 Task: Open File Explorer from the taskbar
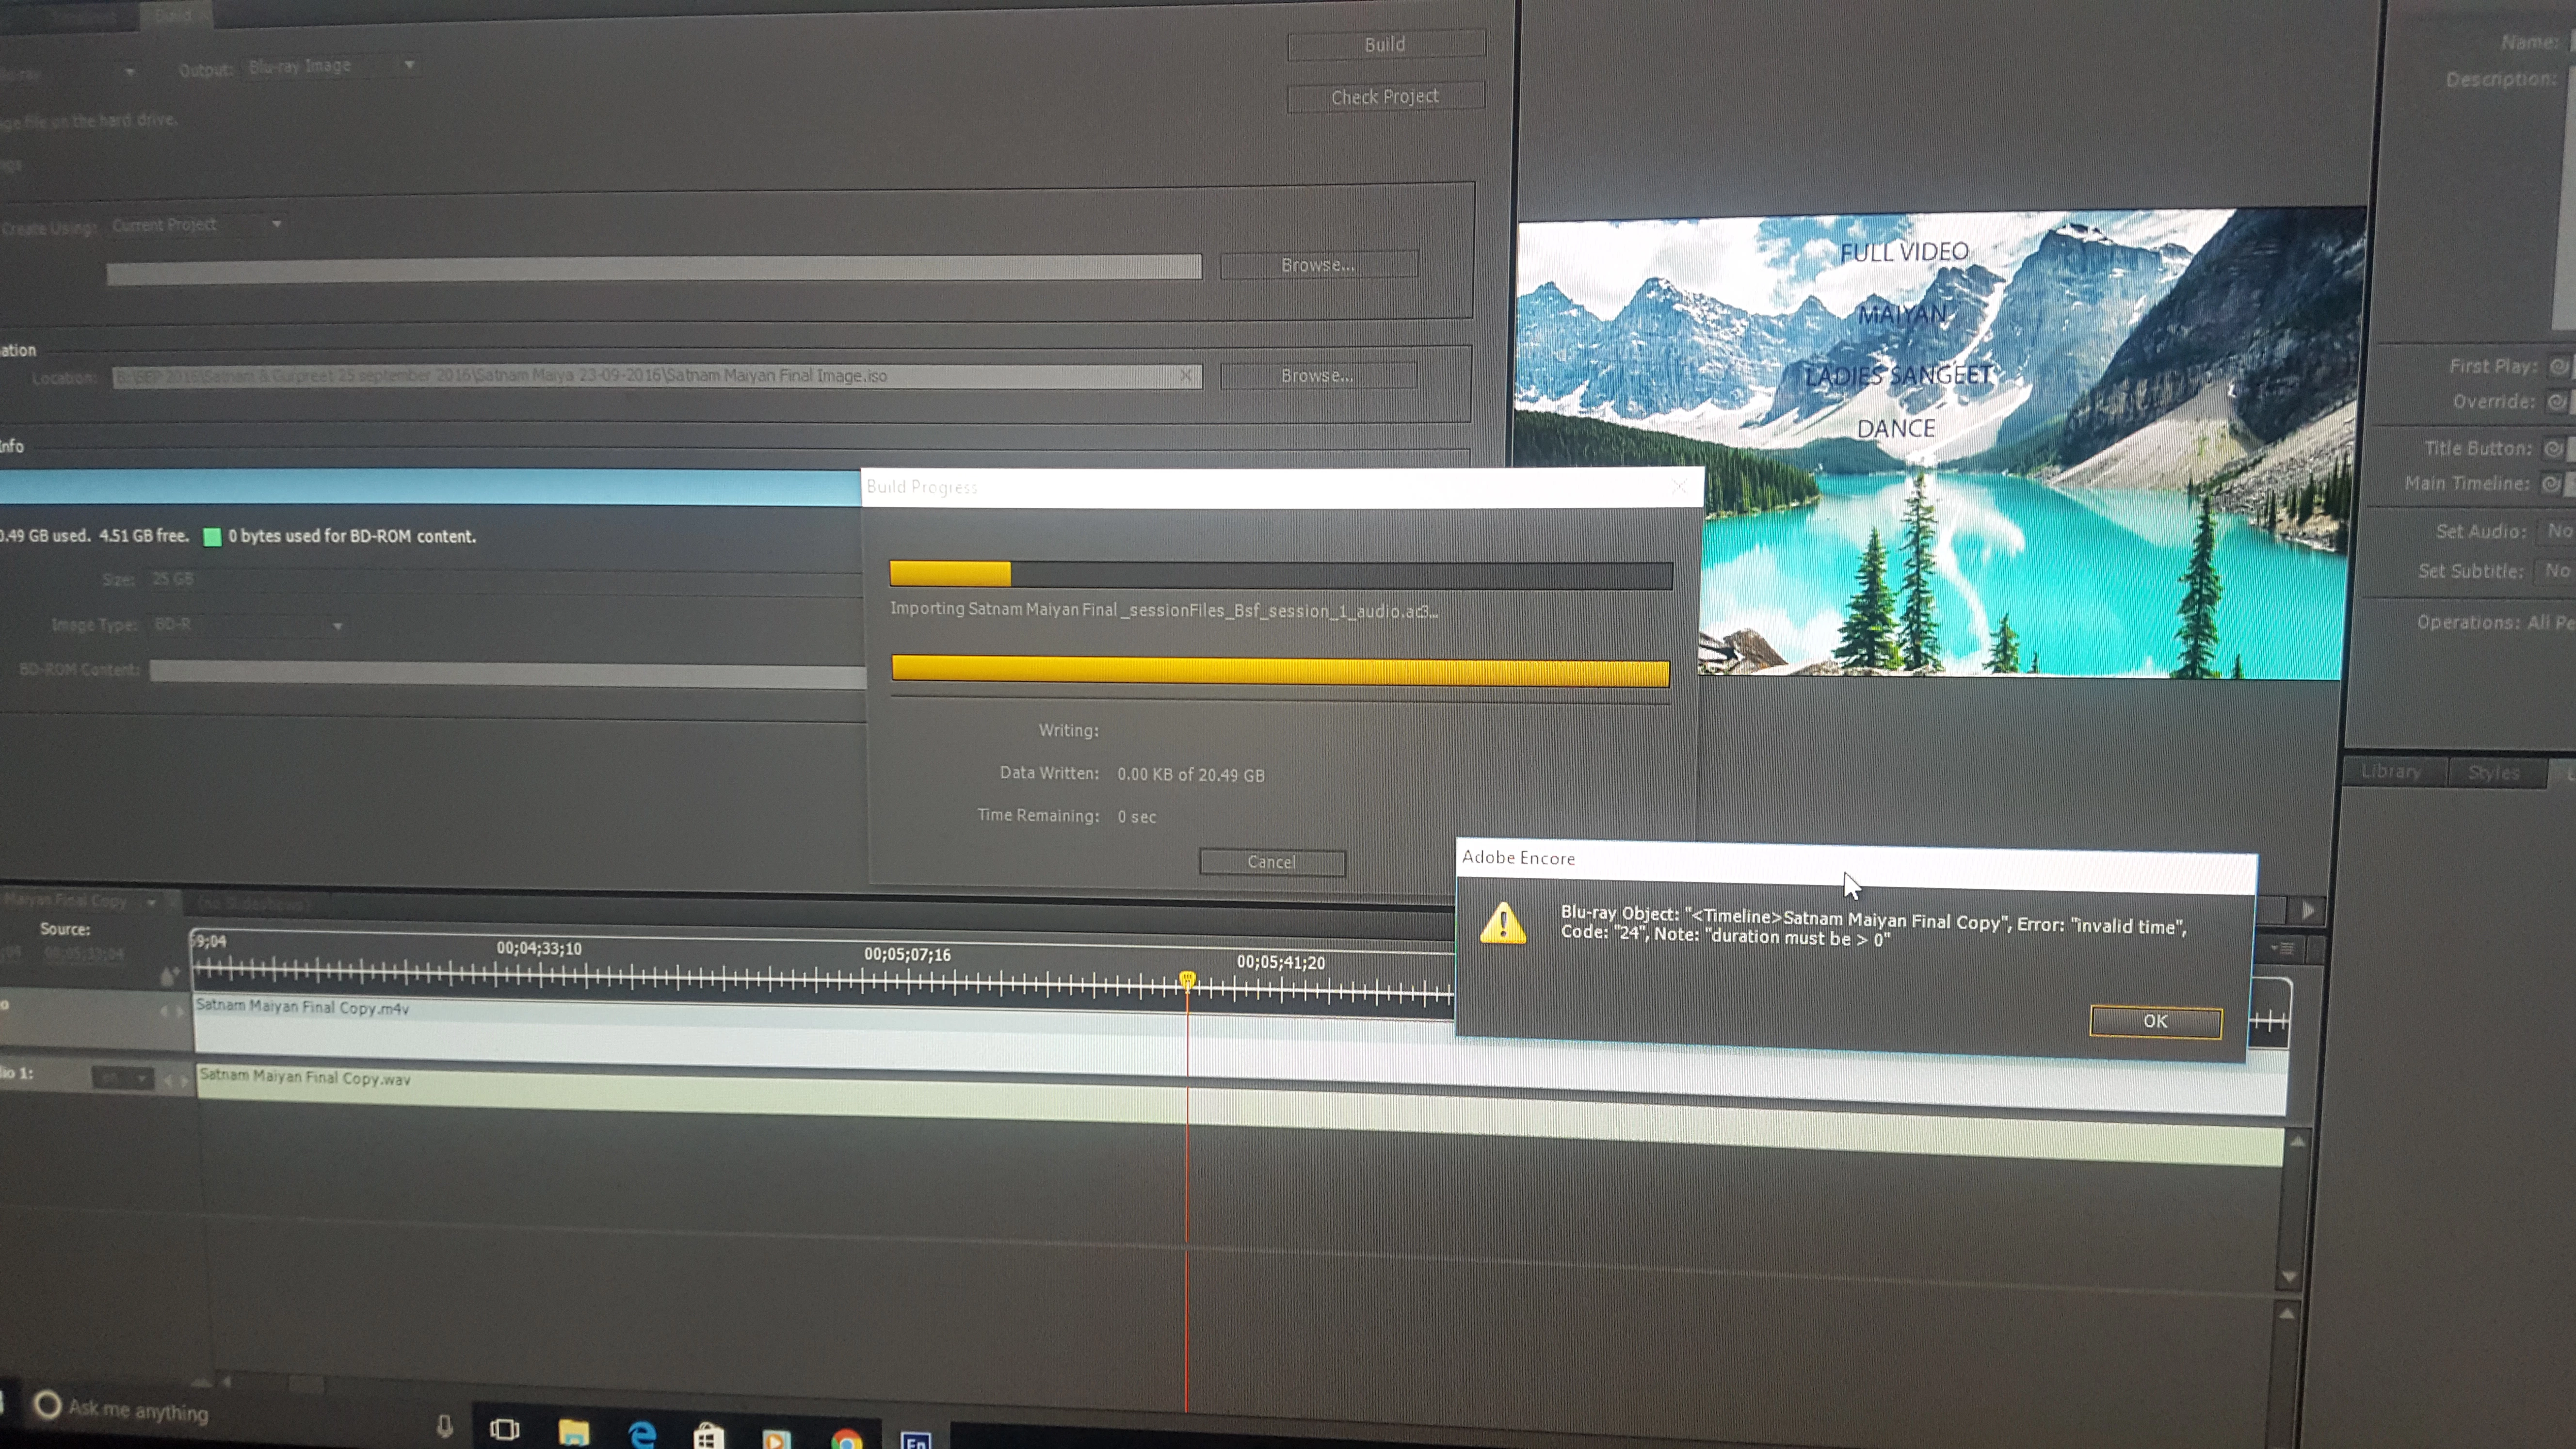(573, 1432)
